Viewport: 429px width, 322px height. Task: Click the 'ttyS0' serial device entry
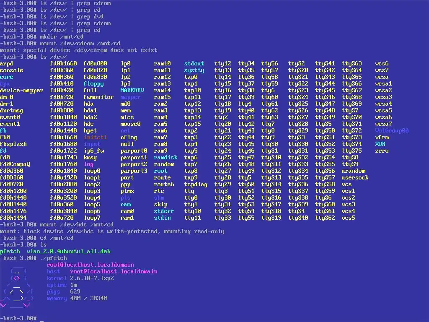(x=269, y=144)
